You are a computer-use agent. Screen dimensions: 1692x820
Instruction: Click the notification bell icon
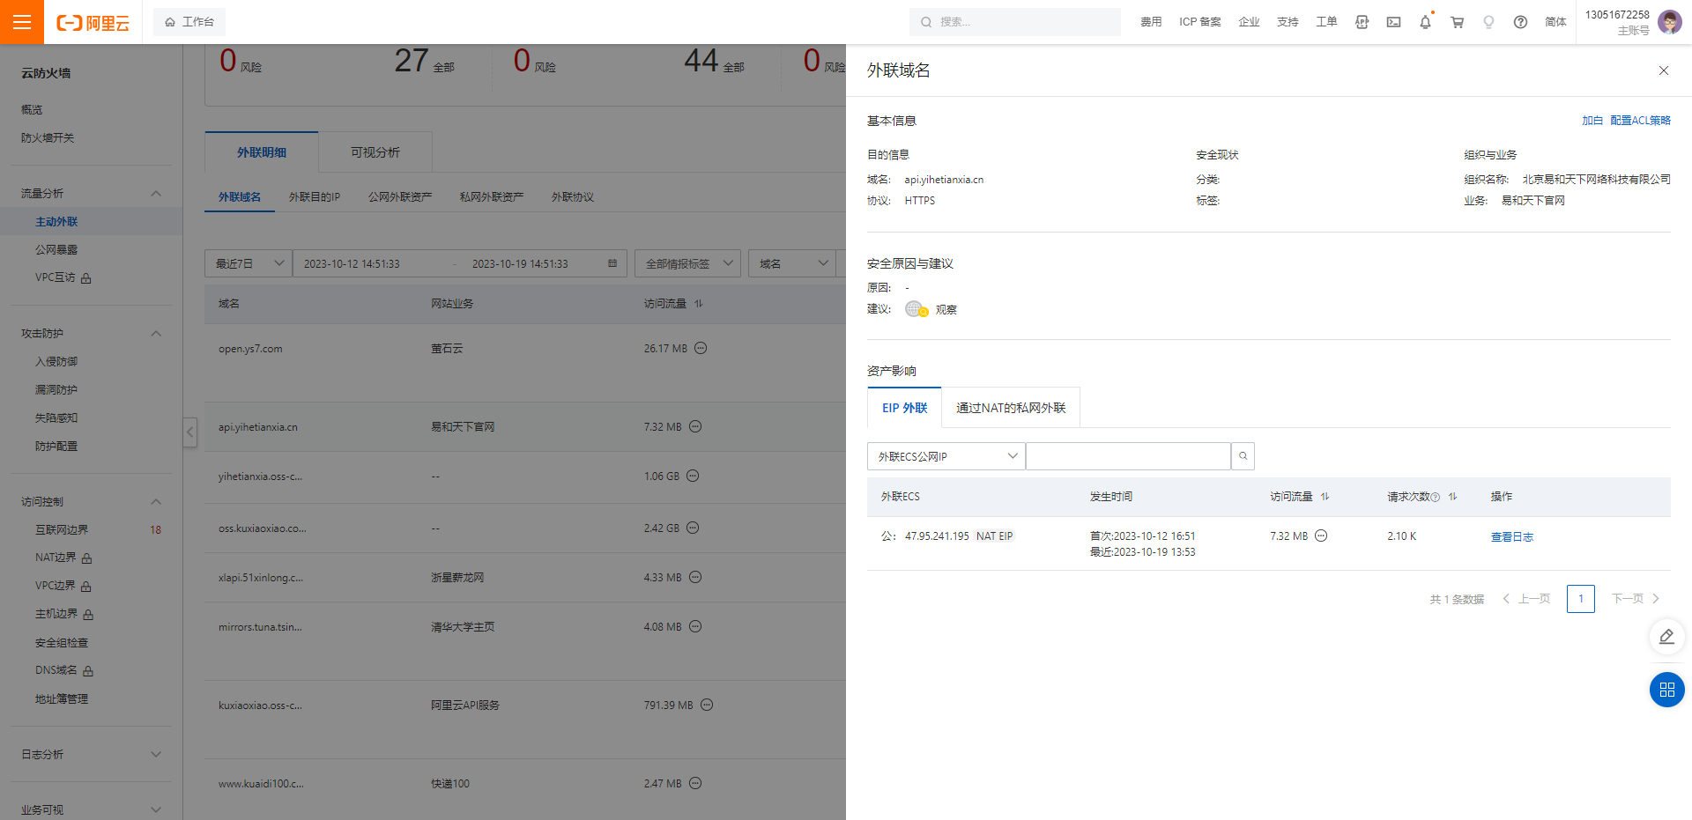click(x=1425, y=22)
